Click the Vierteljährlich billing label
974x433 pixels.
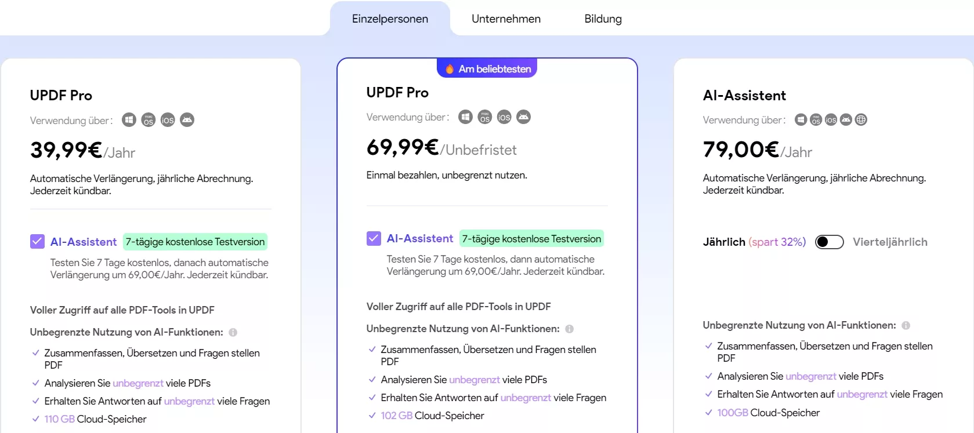(890, 242)
